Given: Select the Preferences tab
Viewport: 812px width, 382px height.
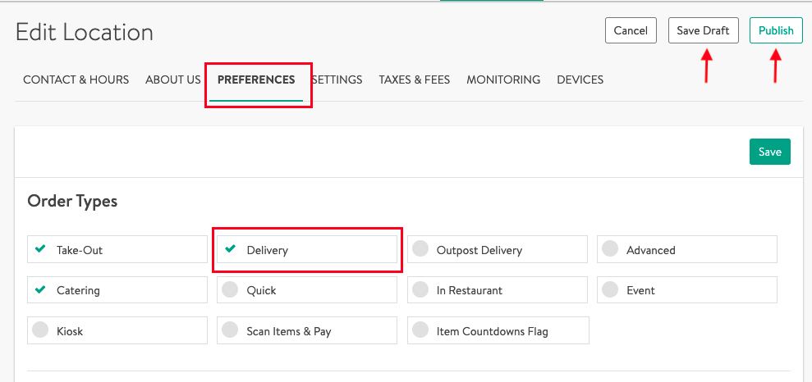Looking at the screenshot, I should 256,80.
